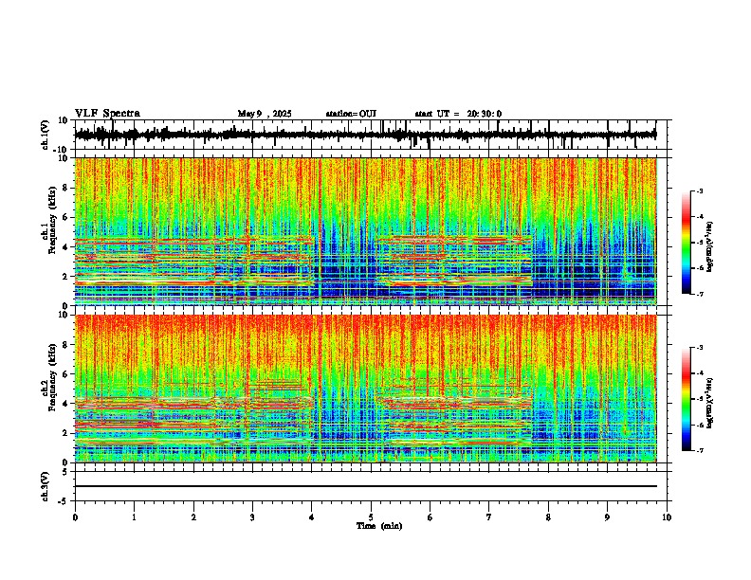
Task: Click the ch.2 frequency axis "8" tick
Action: click(x=65, y=345)
